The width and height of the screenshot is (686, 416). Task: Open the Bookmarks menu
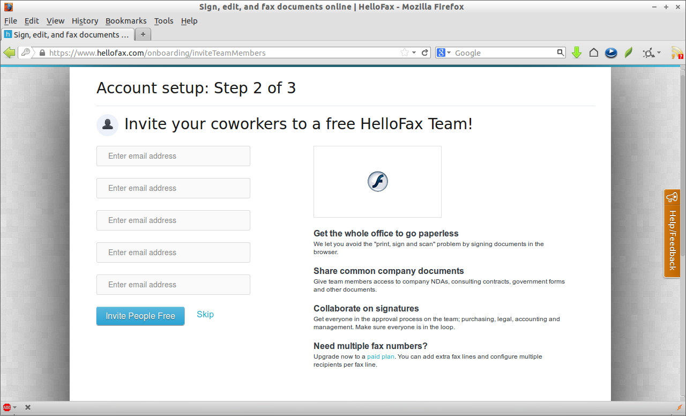click(126, 21)
